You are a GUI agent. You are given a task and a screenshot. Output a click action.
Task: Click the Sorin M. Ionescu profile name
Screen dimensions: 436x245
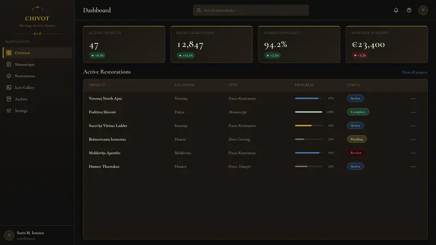(x=31, y=233)
